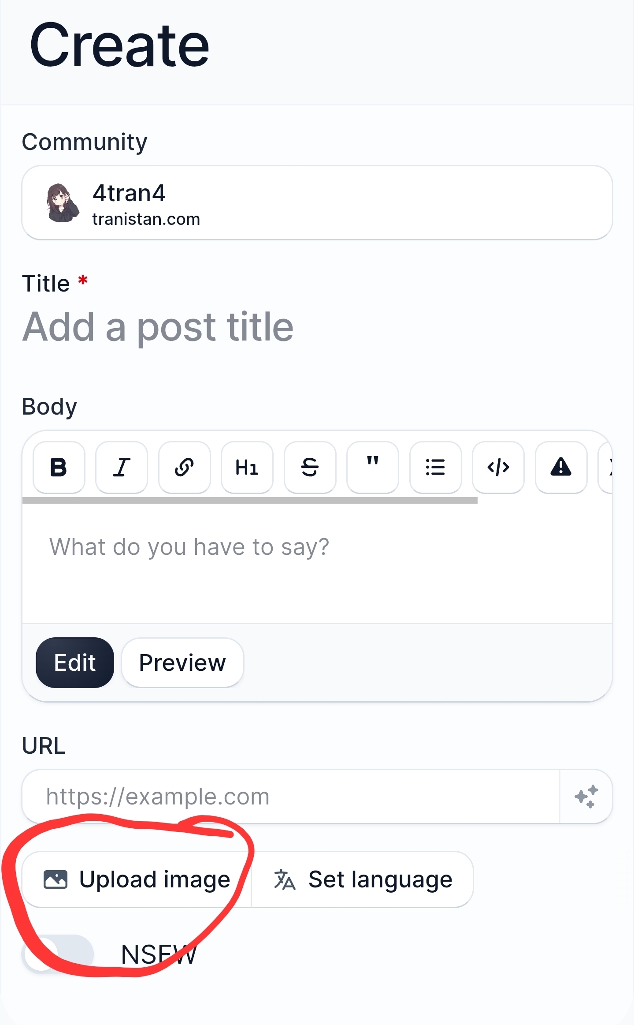Insert a link using the toolbar
634x1025 pixels.
184,468
